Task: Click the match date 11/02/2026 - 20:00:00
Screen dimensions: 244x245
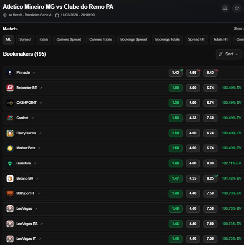Action: point(78,15)
